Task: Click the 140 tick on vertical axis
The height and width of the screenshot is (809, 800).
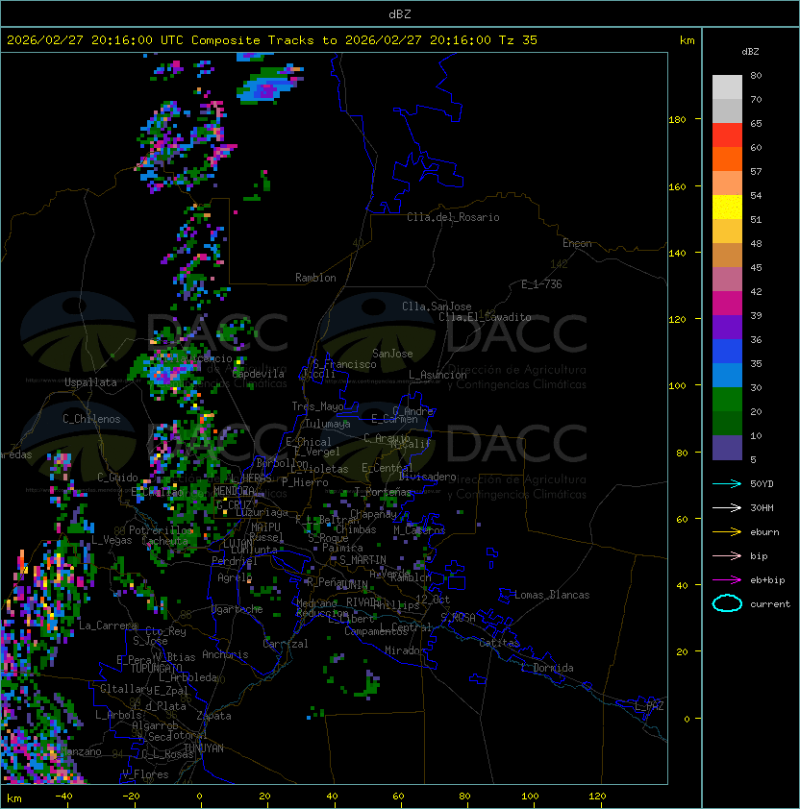Action: [x=677, y=253]
